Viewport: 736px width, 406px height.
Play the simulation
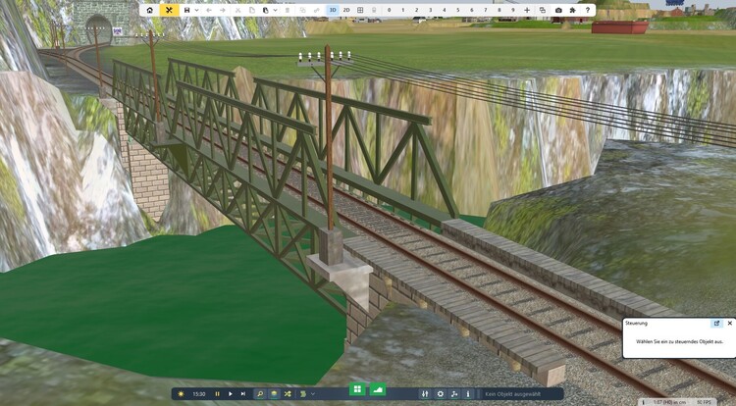point(230,394)
